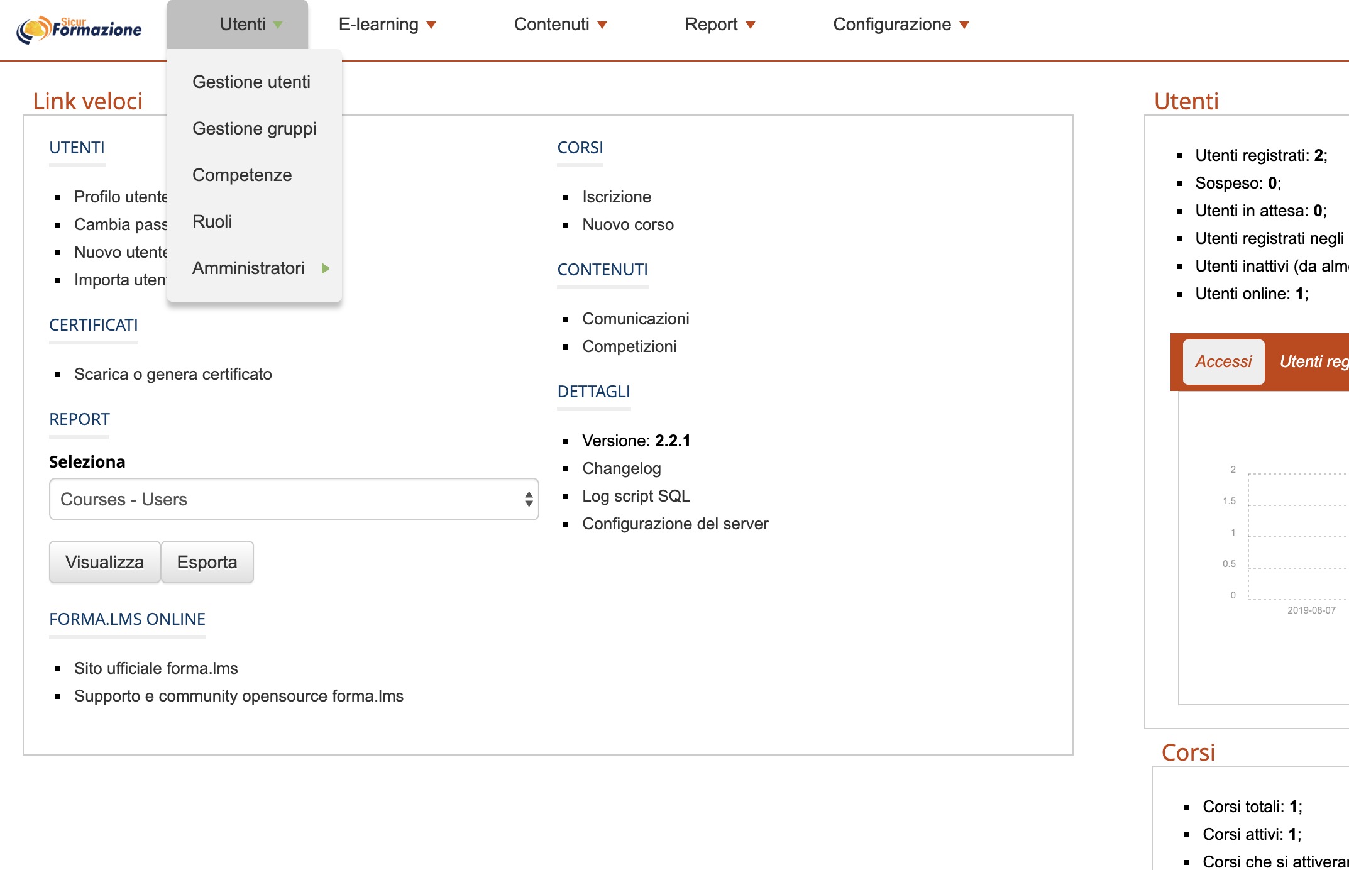The height and width of the screenshot is (870, 1349).
Task: Open the Configurazione dropdown menu
Action: [900, 25]
